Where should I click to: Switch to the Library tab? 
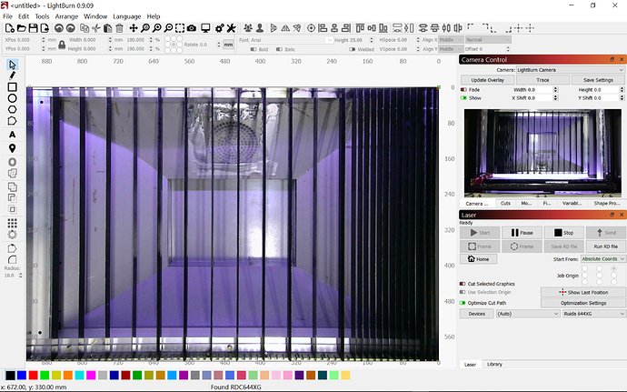click(x=494, y=364)
